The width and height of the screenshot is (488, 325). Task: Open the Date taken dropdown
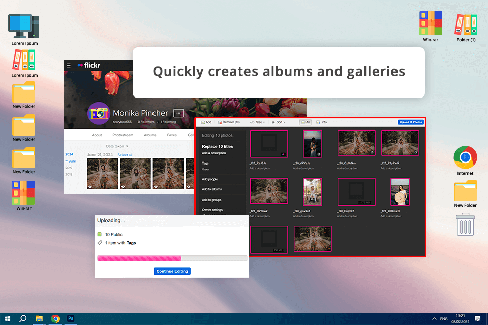tap(117, 146)
